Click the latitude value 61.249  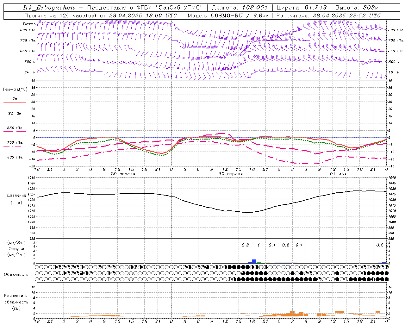click(x=315, y=8)
